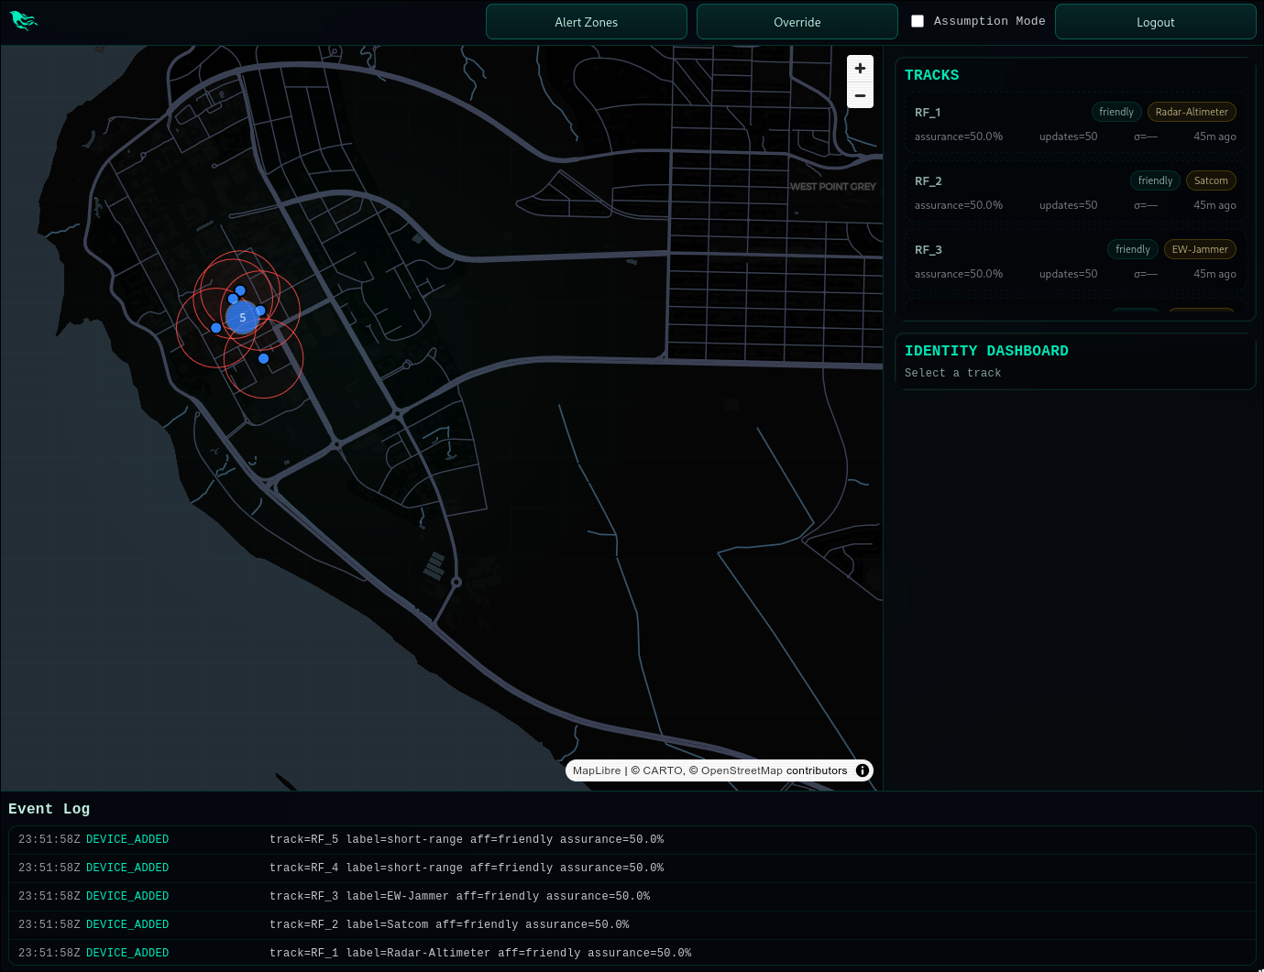Select track RF_3 in Tracks list
The image size is (1264, 972).
tap(1075, 261)
